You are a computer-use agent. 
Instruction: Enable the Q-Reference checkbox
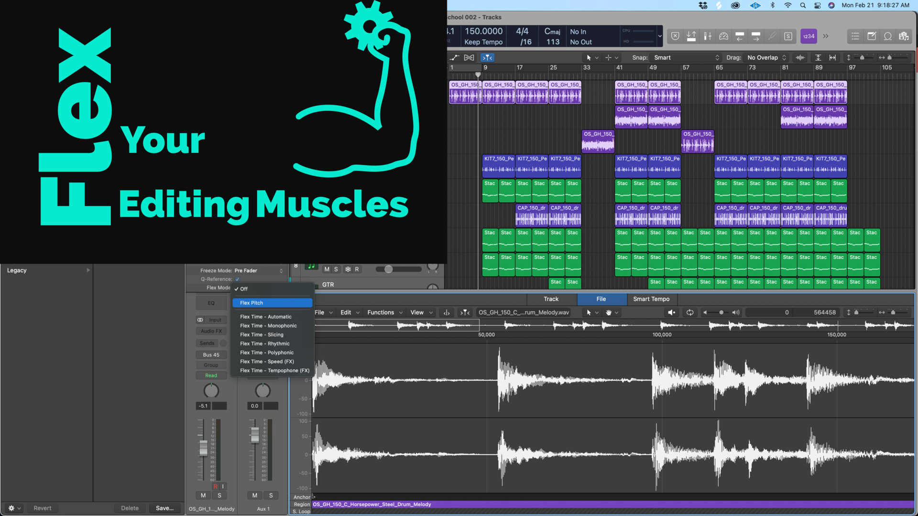tap(237, 279)
